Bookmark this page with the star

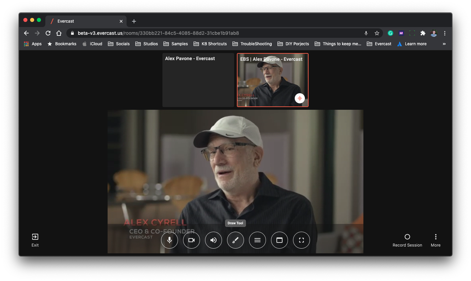(x=377, y=33)
